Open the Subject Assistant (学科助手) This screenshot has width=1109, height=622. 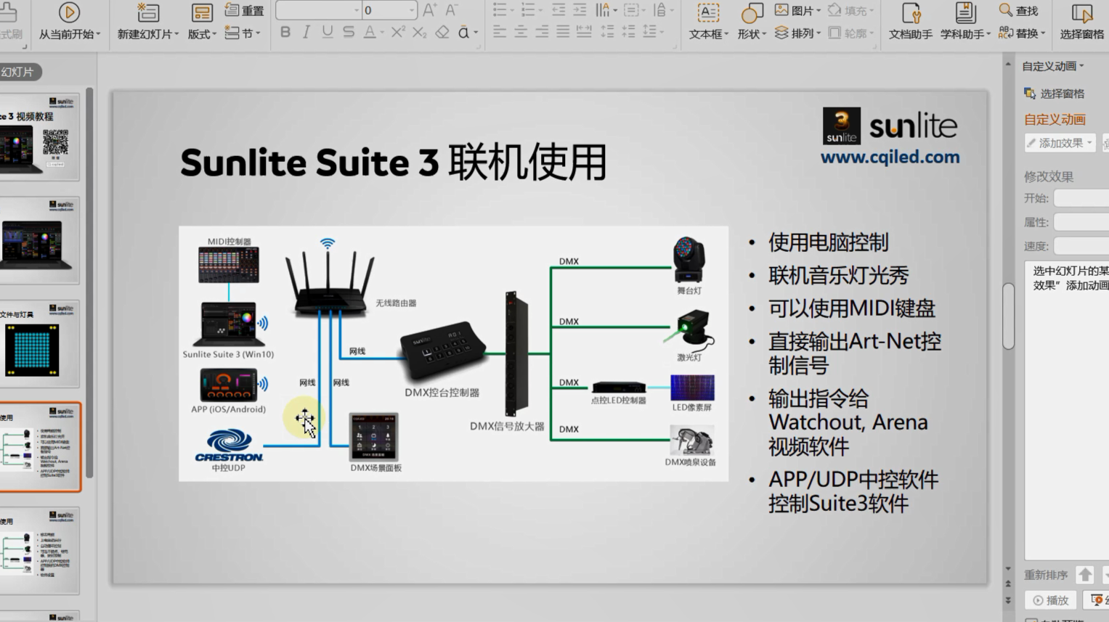click(x=965, y=20)
